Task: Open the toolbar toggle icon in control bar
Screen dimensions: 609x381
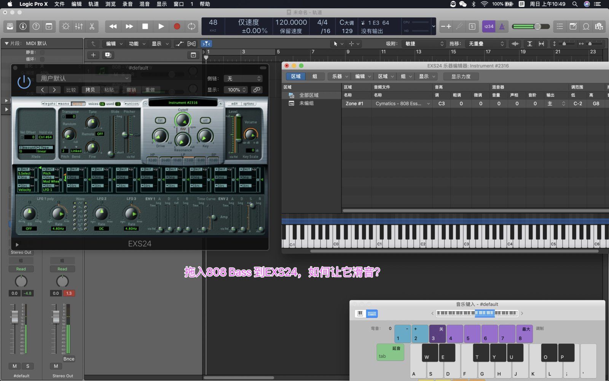Action: (49, 26)
